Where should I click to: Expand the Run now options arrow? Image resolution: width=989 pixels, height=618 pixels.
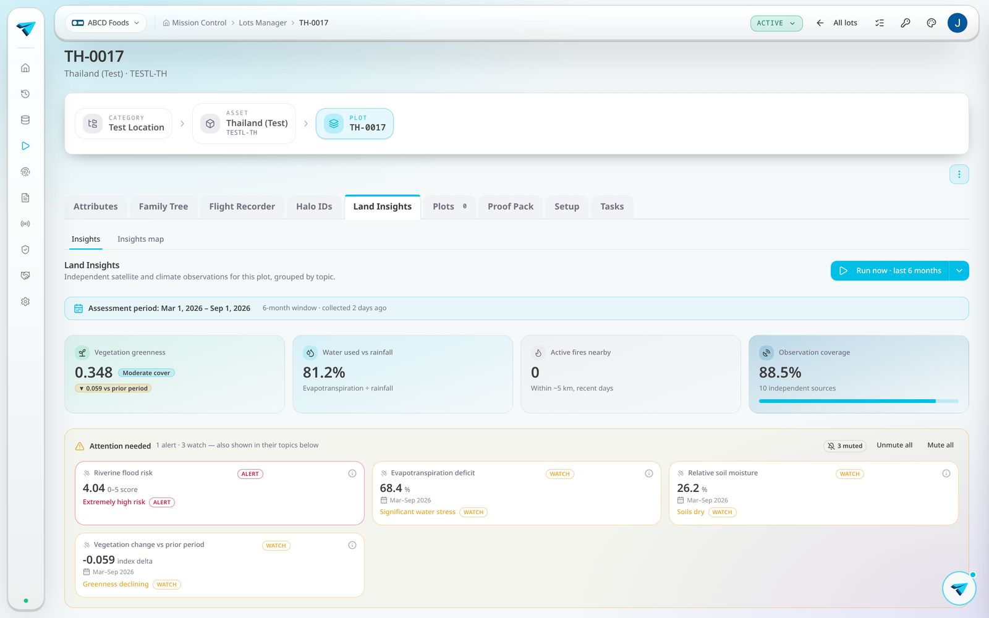959,271
